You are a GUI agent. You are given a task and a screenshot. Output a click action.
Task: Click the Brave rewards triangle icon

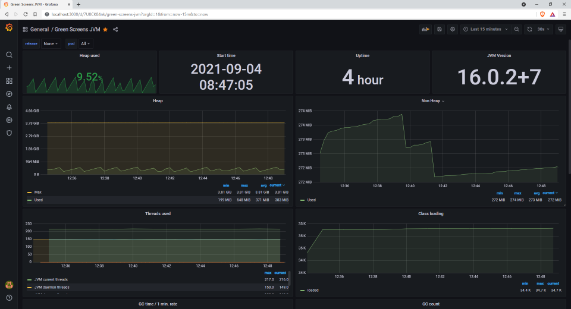[x=553, y=14]
